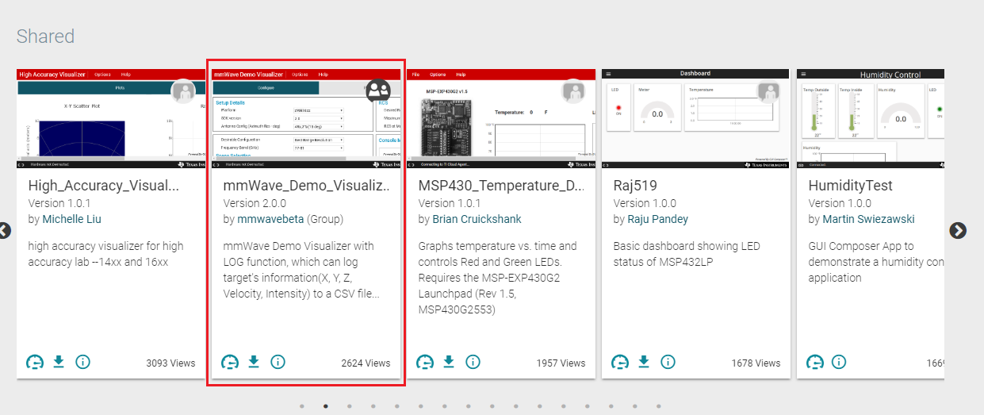This screenshot has width=984, height=415.
Task: Open the MSP-EXP430G2 board thumbnail preview
Action: [x=501, y=118]
